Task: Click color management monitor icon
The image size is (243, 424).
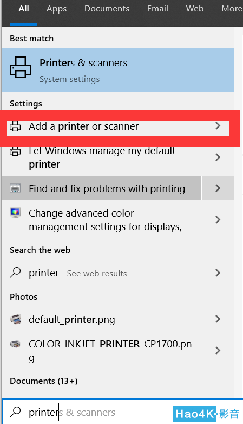Action: [15, 213]
